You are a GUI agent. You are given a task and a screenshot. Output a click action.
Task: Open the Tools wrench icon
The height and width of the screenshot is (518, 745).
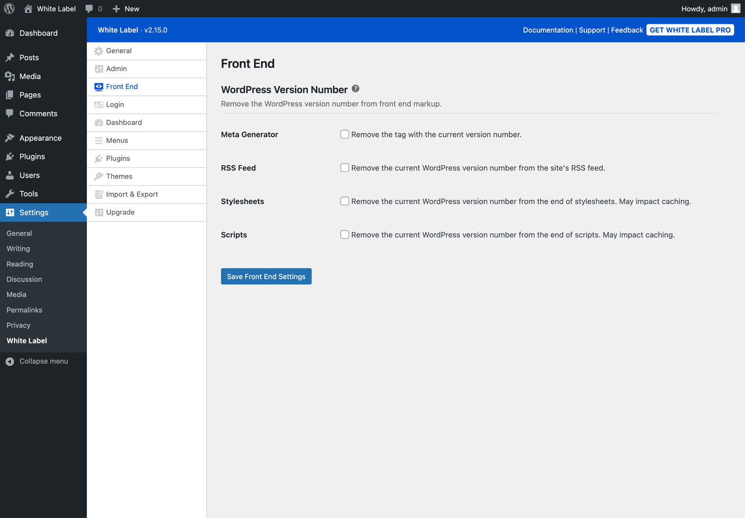click(x=10, y=194)
